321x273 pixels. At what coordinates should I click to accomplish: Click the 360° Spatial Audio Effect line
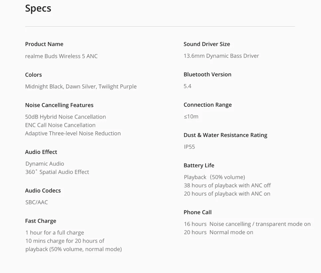pyautogui.click(x=57, y=172)
